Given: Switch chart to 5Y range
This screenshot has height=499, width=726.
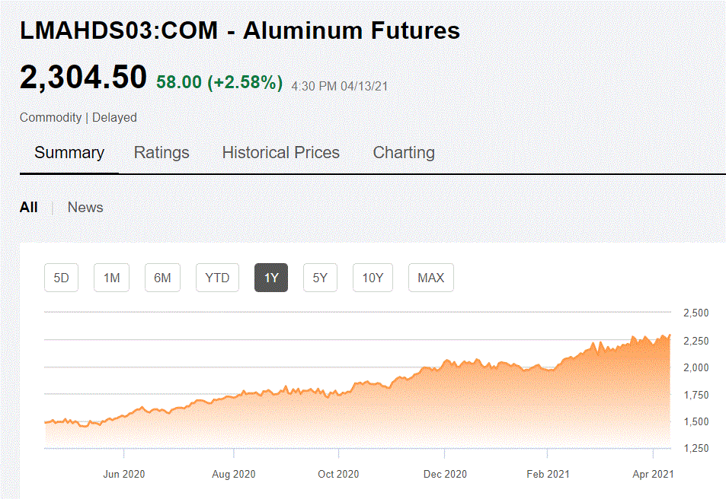Looking at the screenshot, I should point(320,278).
